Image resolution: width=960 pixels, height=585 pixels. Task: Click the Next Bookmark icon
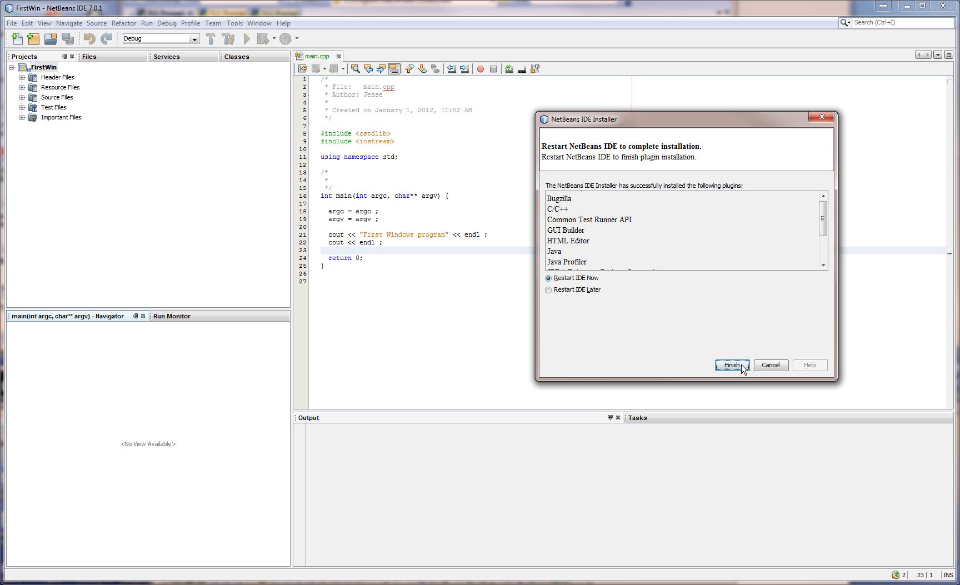tap(423, 69)
